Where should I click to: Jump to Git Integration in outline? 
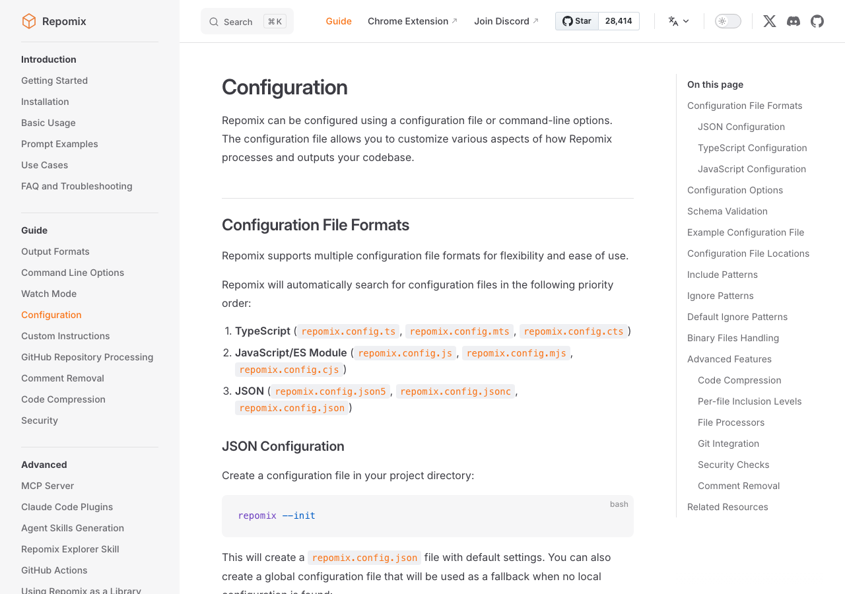728,444
